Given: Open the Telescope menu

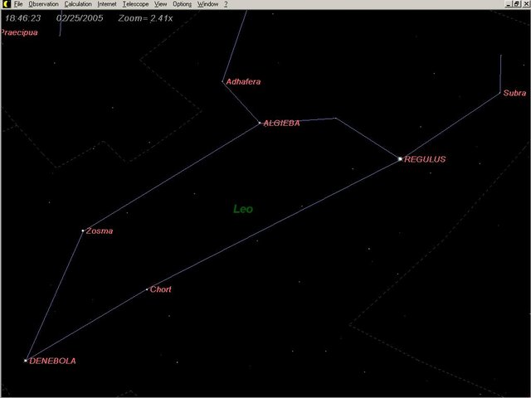Looking at the screenshot, I should (135, 4).
